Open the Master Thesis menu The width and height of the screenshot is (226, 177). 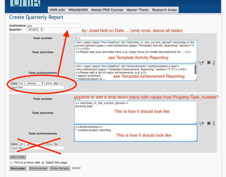point(138,10)
